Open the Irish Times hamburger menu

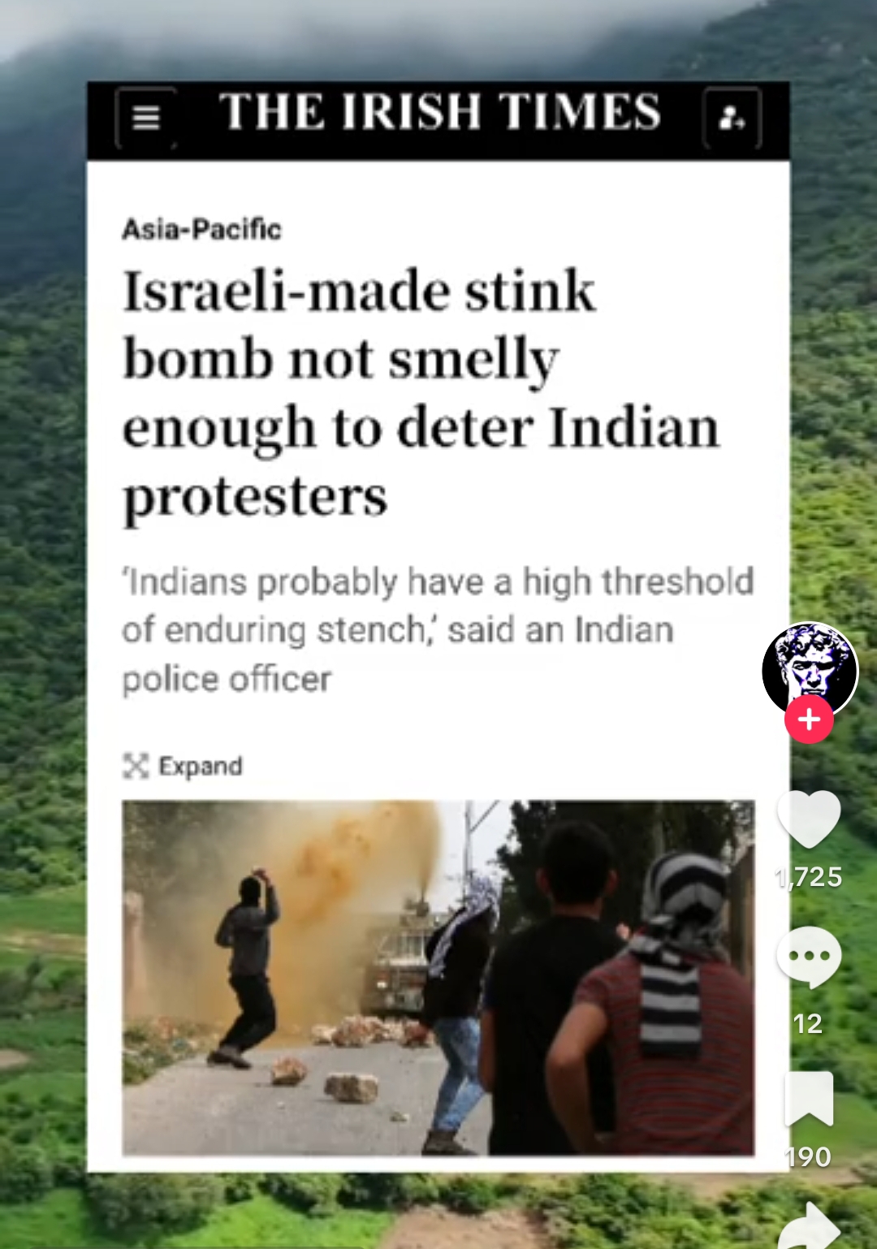coord(146,118)
